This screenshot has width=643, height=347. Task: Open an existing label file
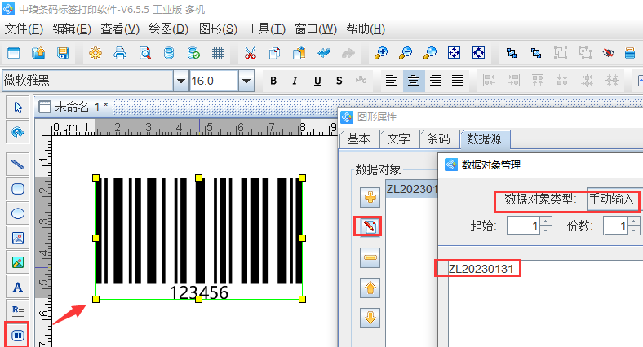pos(38,53)
